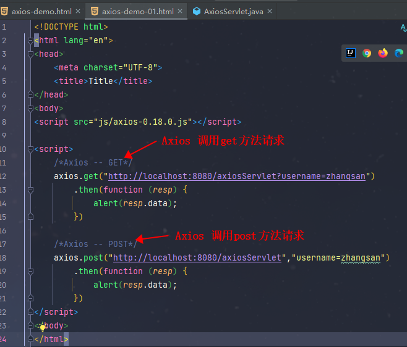Collapse the fold end marker on line 15
Viewport: 407px width, 347px height.
pos(30,217)
